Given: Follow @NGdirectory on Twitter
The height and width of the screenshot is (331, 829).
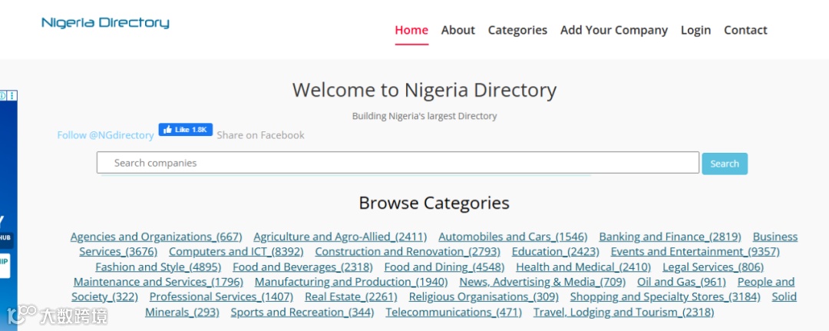Looking at the screenshot, I should tap(105, 135).
